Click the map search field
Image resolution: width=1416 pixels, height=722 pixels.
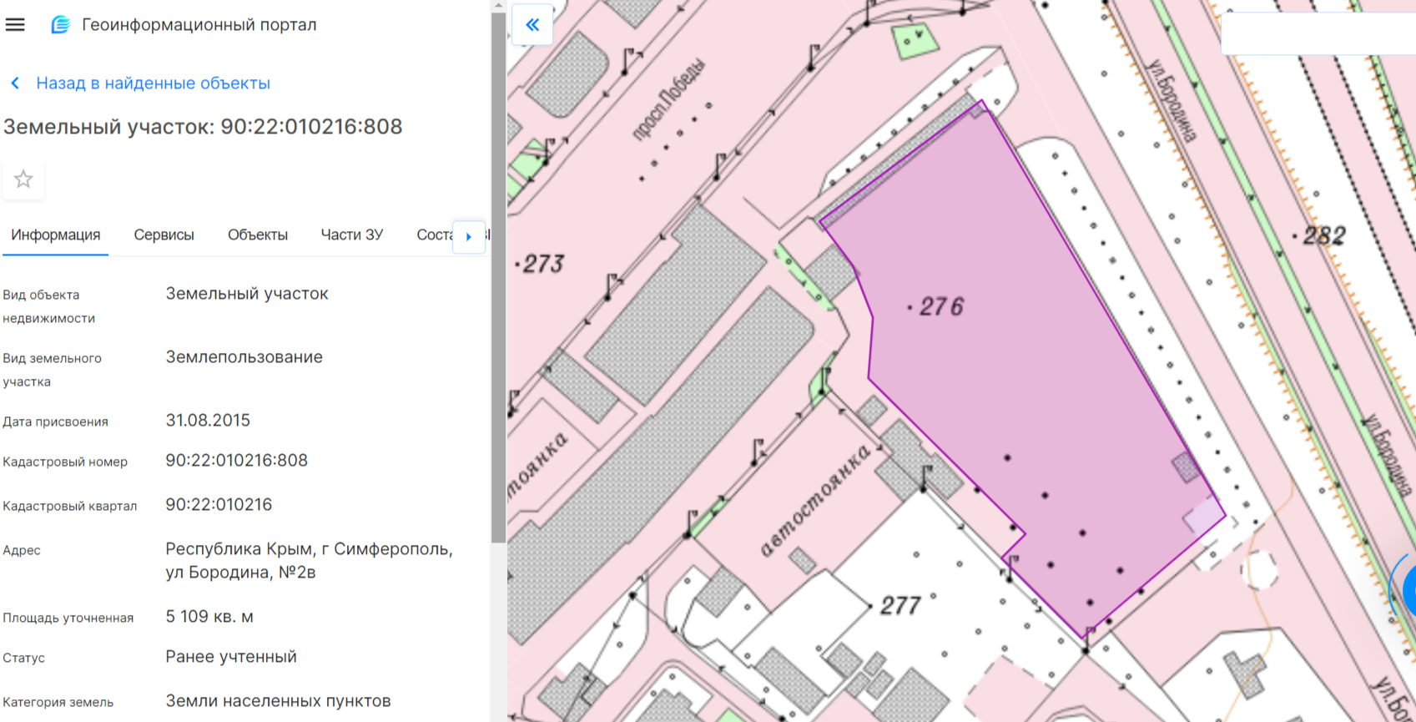[x=1317, y=34]
